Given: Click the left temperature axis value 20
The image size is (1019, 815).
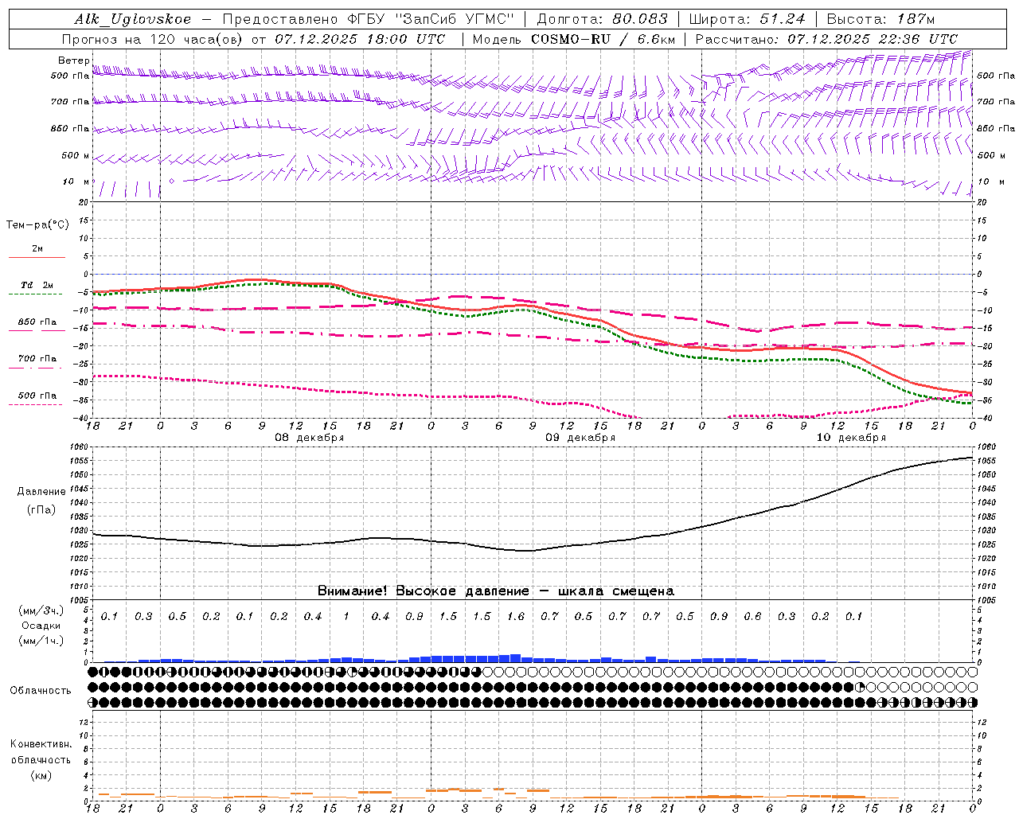Looking at the screenshot, I should [x=84, y=202].
